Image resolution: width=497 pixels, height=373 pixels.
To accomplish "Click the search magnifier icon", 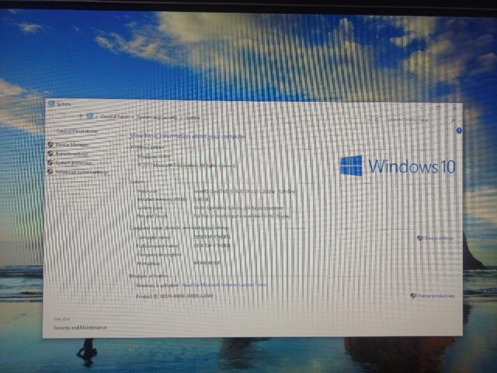I will click(x=454, y=120).
